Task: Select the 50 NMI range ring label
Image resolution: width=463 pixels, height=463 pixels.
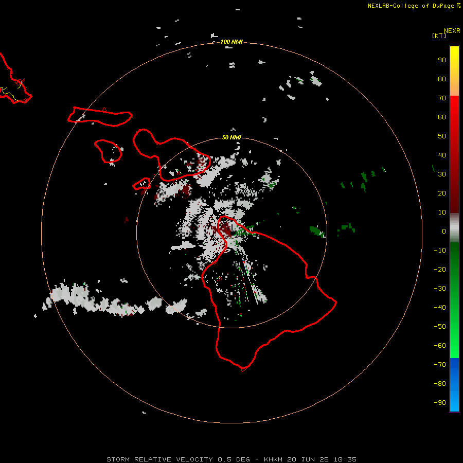Action: coord(232,137)
